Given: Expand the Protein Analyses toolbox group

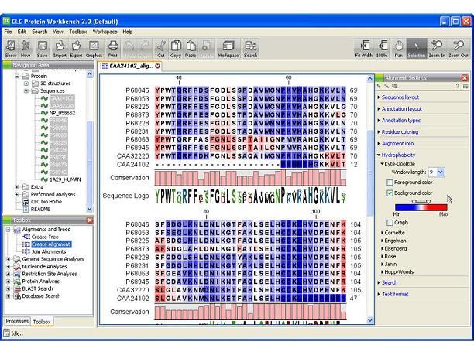Looking at the screenshot, I should pyautogui.click(x=9, y=282).
